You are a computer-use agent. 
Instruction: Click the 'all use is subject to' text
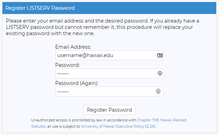point(64,126)
